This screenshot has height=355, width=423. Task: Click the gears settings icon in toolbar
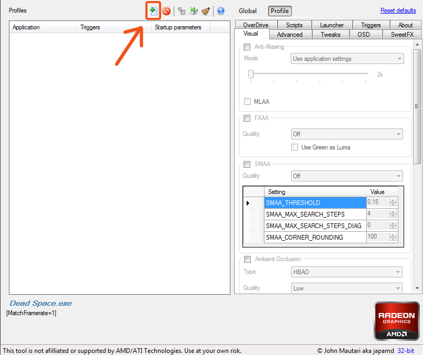[x=182, y=10]
